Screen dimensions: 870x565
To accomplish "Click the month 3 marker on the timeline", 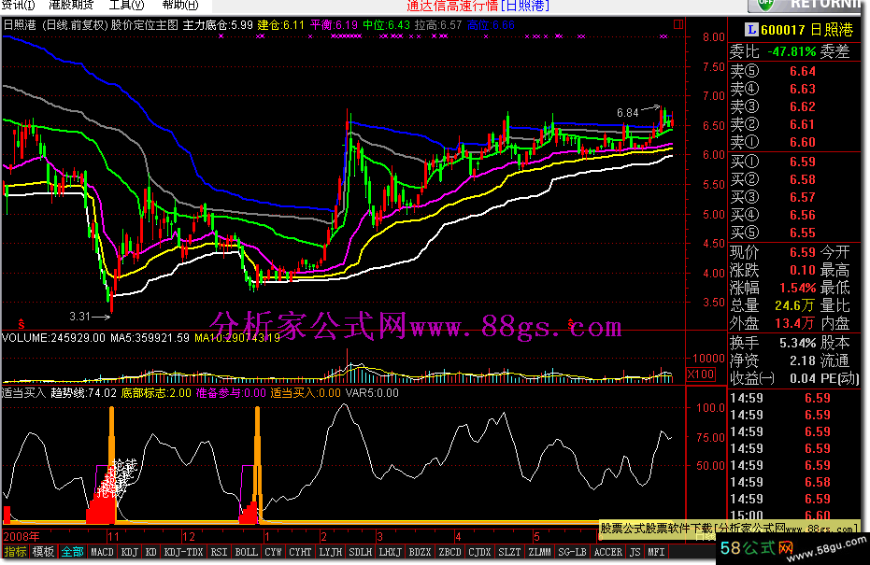I will 379,537.
